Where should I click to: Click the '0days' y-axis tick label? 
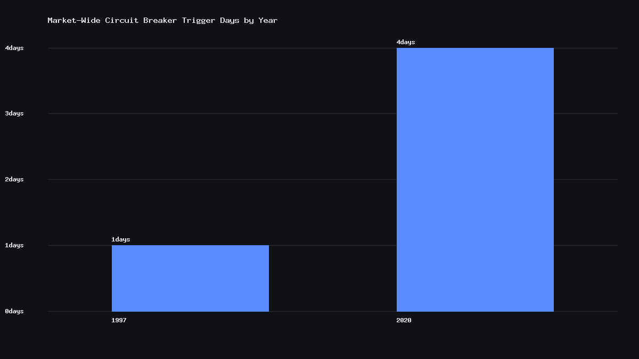[x=14, y=311]
